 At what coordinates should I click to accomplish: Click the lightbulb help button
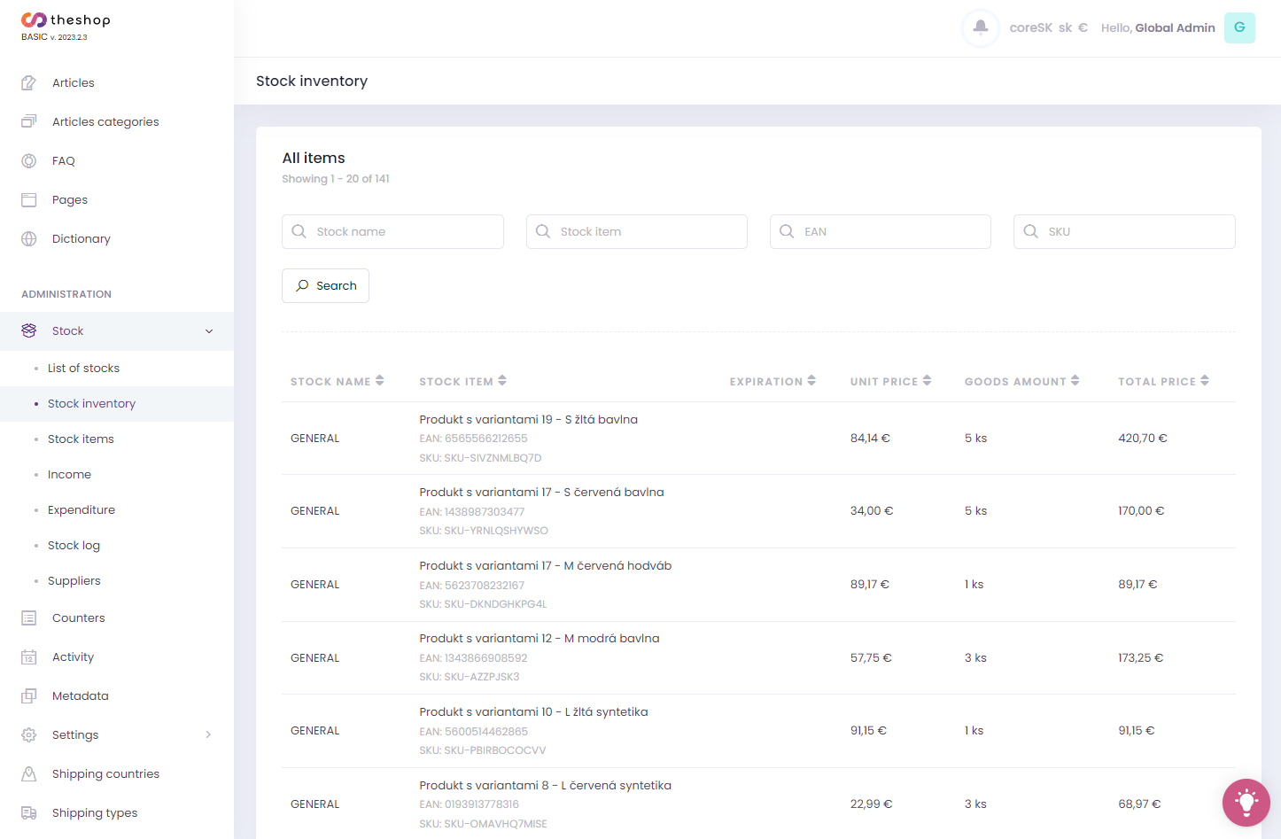[x=1246, y=802]
